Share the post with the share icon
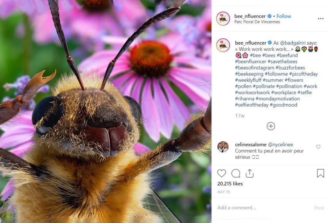This screenshot has width=329, height=223. coord(250,173)
